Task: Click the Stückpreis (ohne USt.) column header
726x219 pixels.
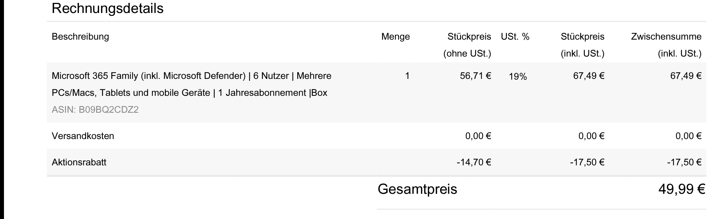Action: pyautogui.click(x=469, y=45)
